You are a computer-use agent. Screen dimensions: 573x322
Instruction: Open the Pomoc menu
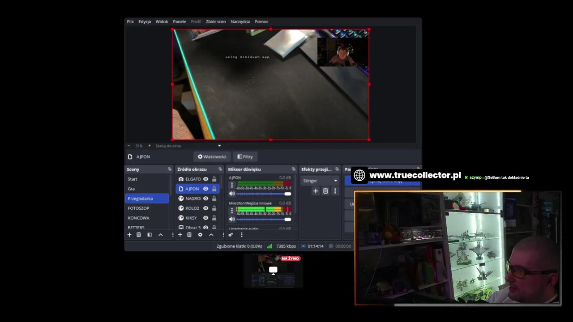[261, 21]
